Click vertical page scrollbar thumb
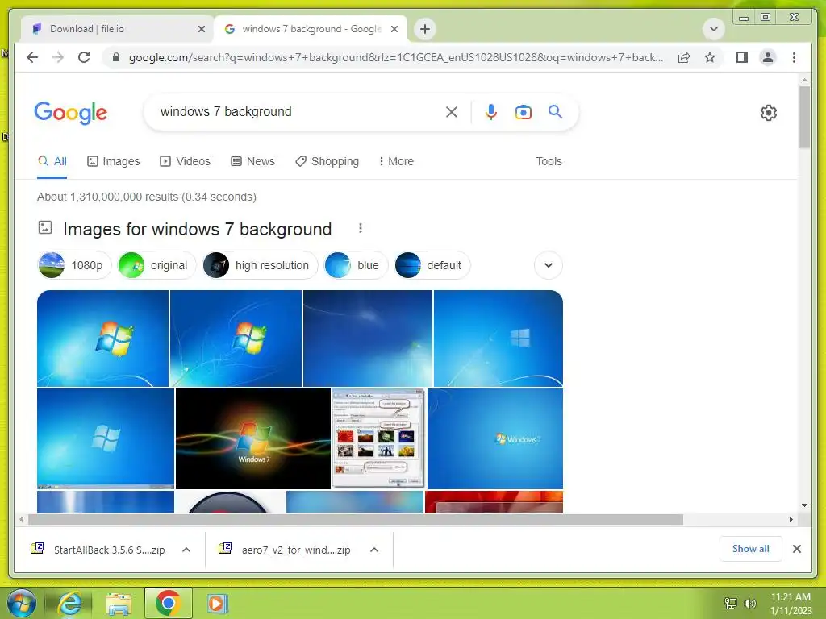The width and height of the screenshot is (826, 619). (804, 117)
